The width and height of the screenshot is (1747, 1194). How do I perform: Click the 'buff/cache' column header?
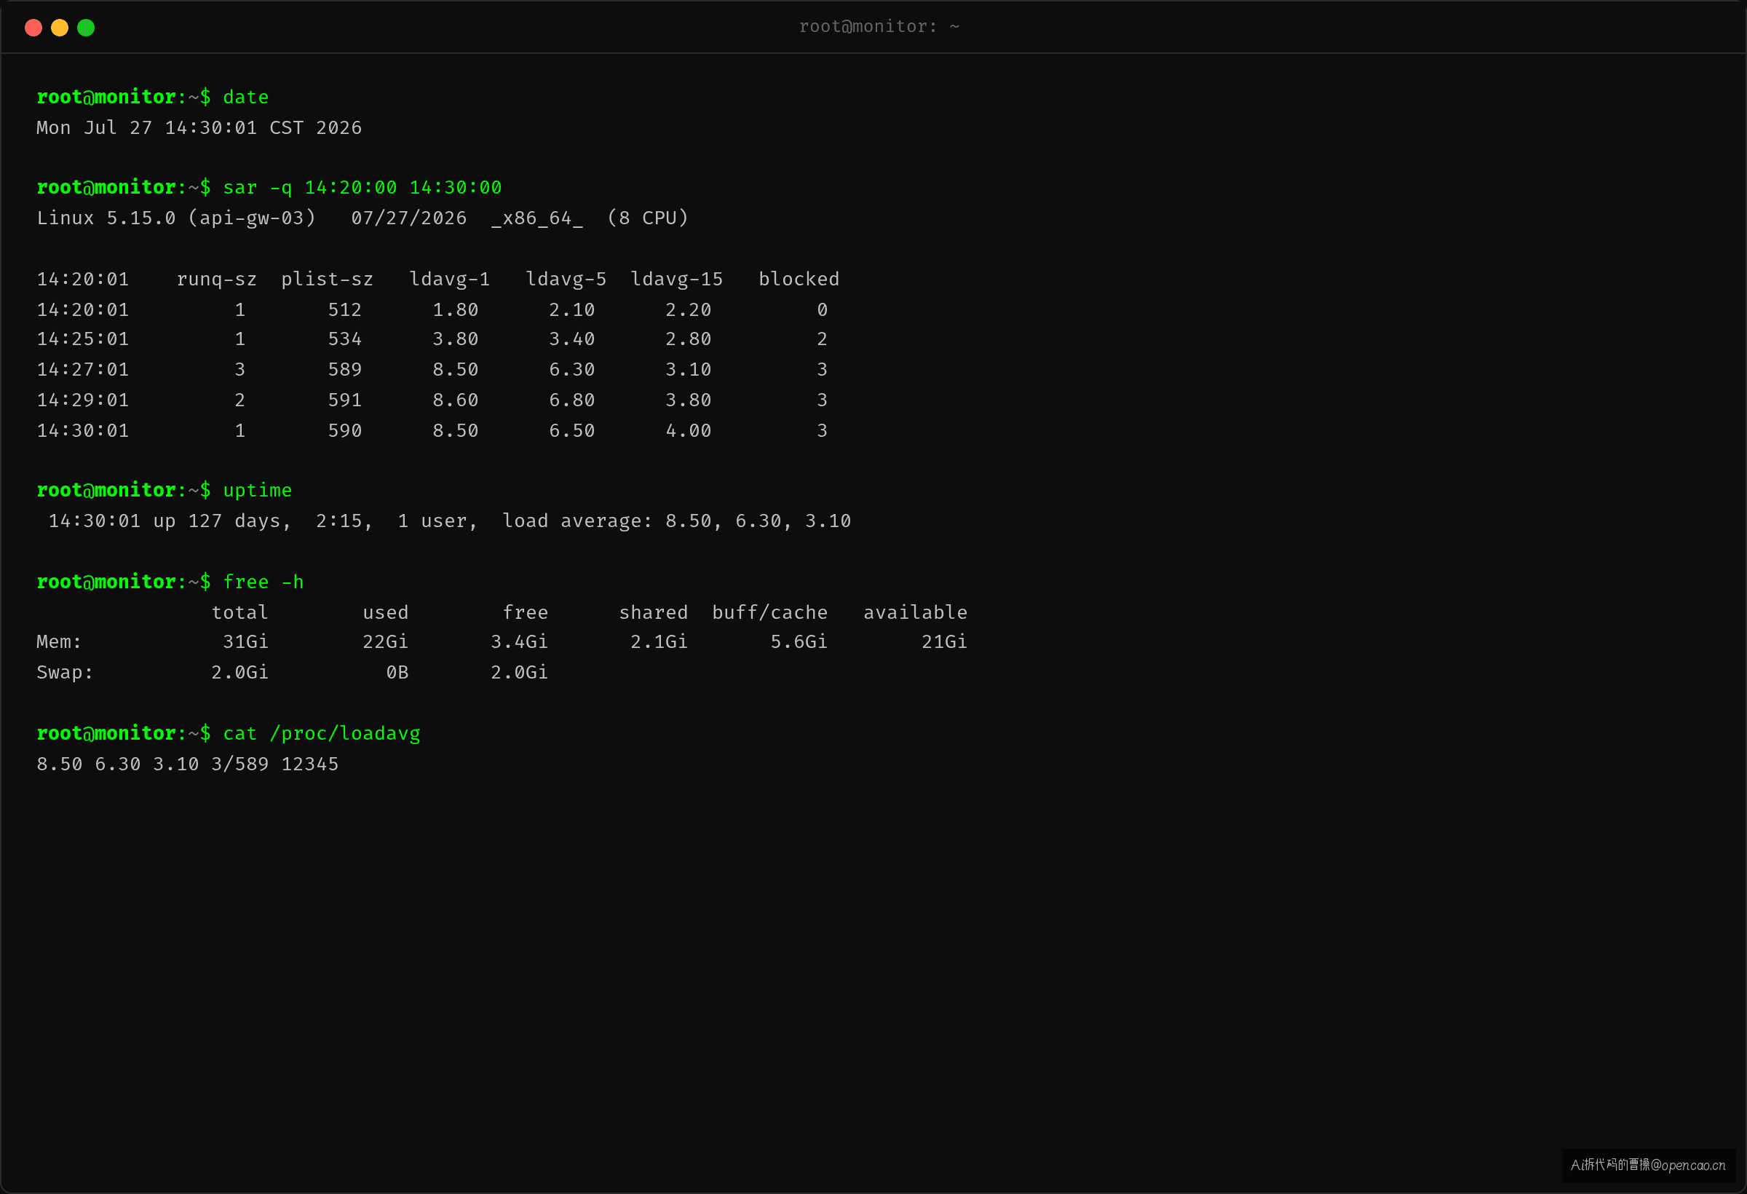[x=769, y=613]
